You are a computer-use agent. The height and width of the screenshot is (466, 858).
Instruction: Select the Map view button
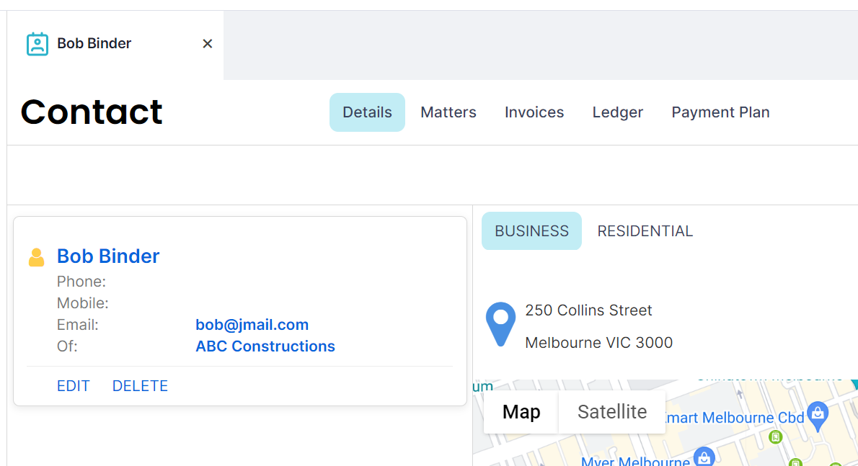521,412
